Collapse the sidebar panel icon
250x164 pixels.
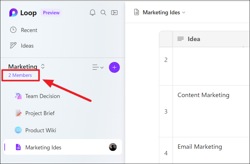tap(114, 12)
